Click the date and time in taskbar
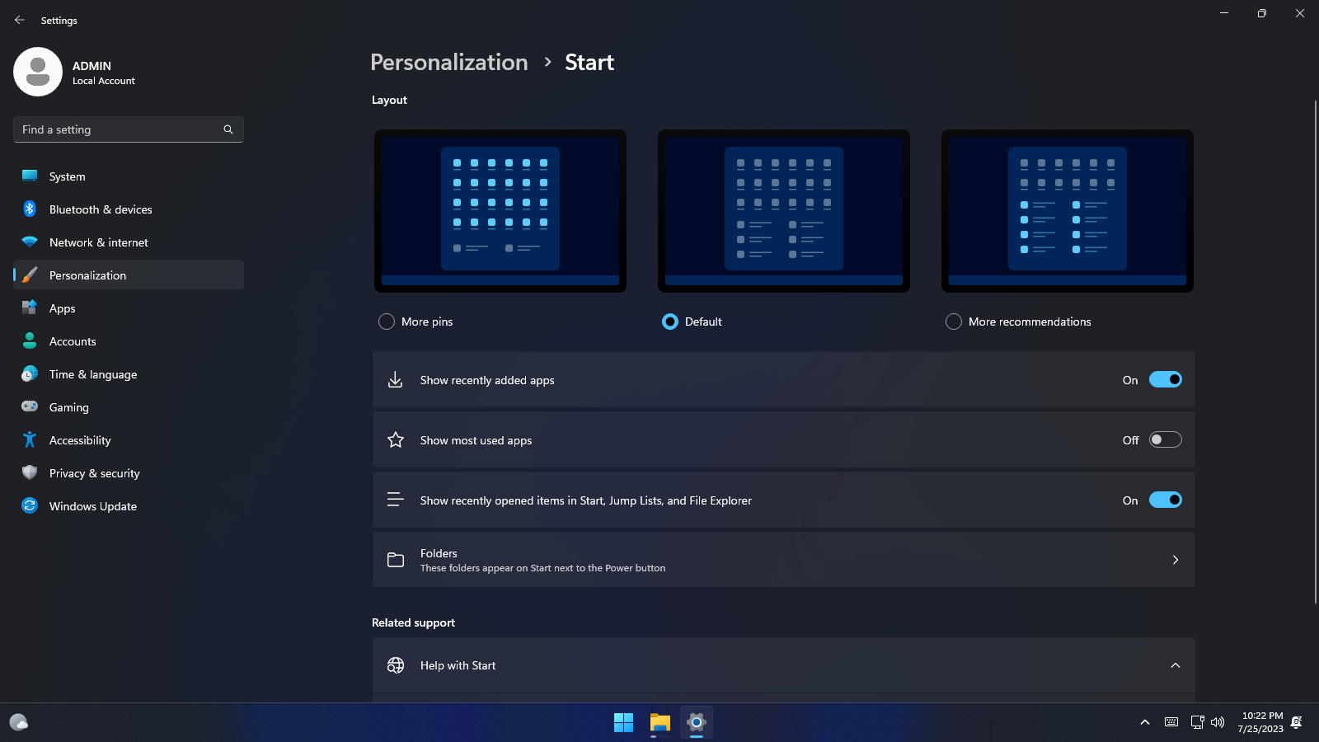 pos(1261,722)
